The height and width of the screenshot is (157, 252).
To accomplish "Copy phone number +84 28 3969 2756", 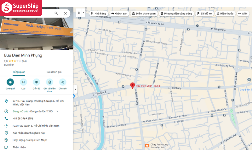I will (23, 119).
